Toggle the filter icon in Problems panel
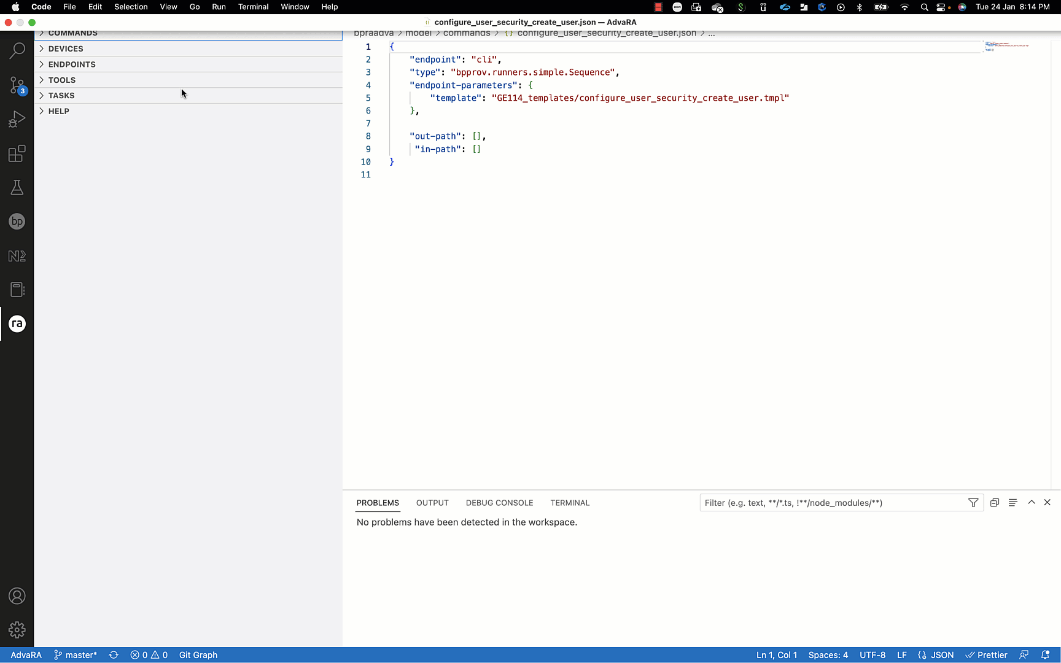1061x663 pixels. point(973,502)
